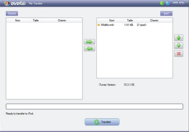Viewport: 189px width, 132px height.
Task: Sort source list by Nom column
Action: tap(18, 20)
